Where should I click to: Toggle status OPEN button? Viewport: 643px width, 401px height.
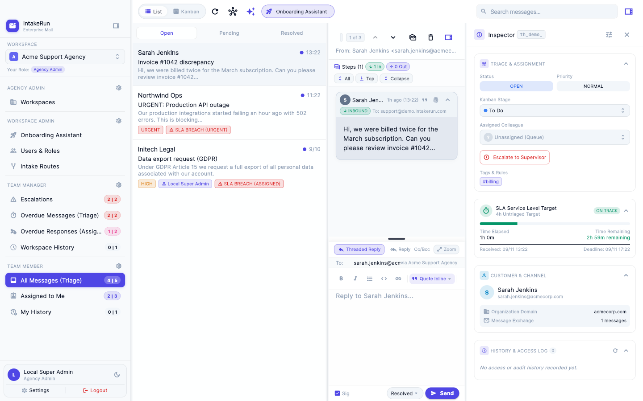click(516, 86)
